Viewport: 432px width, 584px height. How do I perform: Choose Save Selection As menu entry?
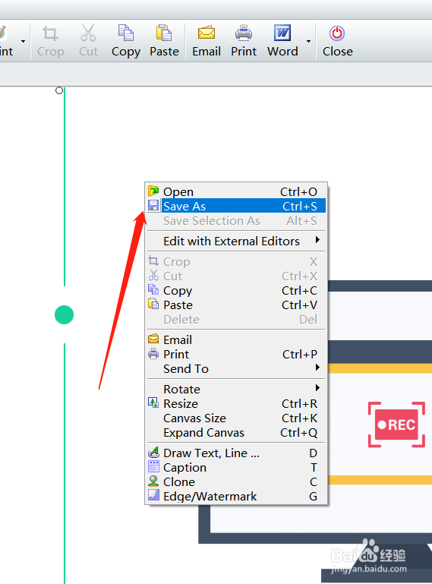[x=236, y=220]
